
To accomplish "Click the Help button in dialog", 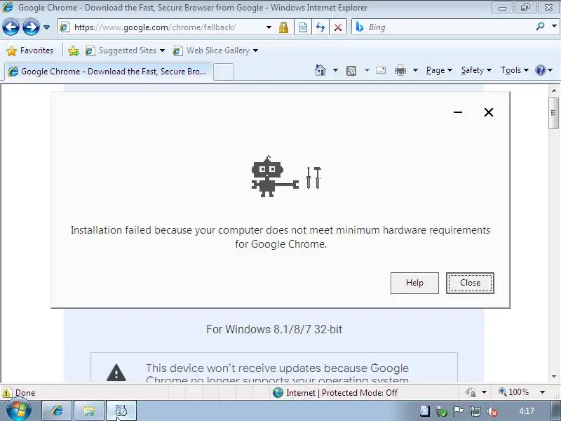I will click(414, 283).
